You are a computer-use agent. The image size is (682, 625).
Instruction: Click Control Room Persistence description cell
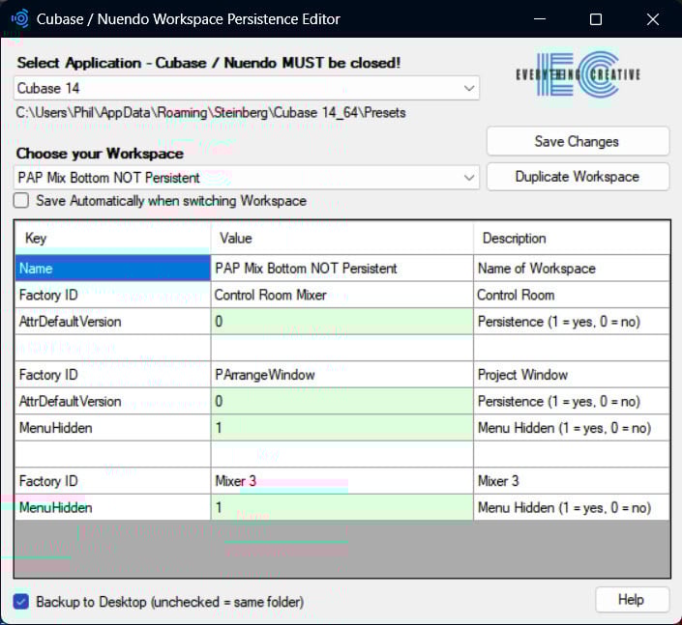tap(572, 322)
